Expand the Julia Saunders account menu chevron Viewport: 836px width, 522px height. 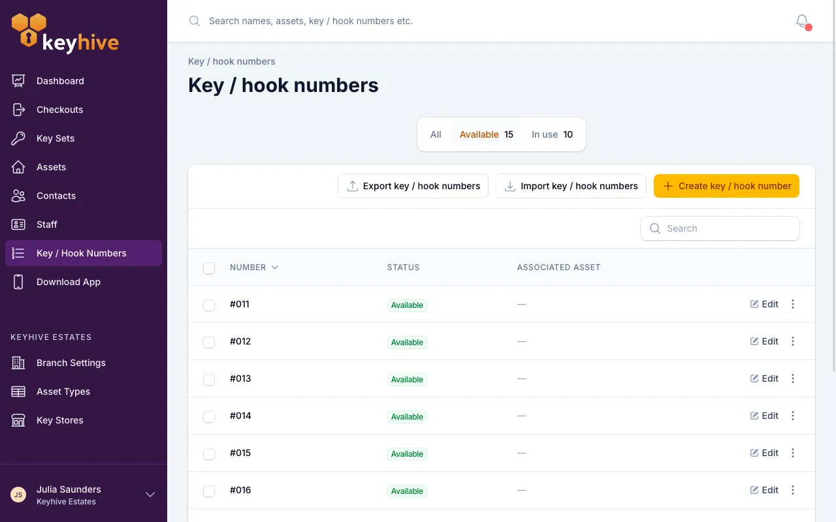[x=150, y=495]
